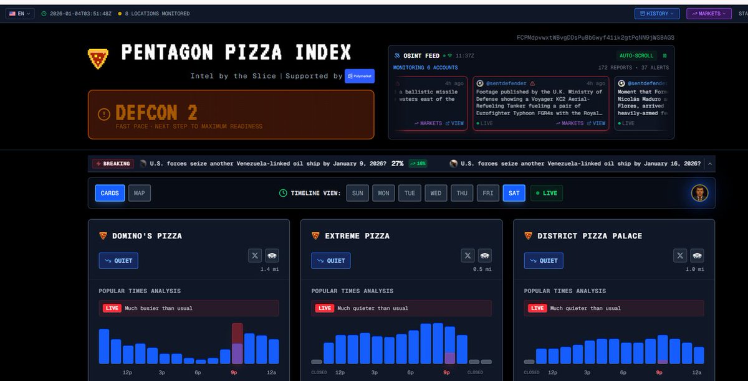
Task: Select SAT in the timeline view
Action: point(514,193)
